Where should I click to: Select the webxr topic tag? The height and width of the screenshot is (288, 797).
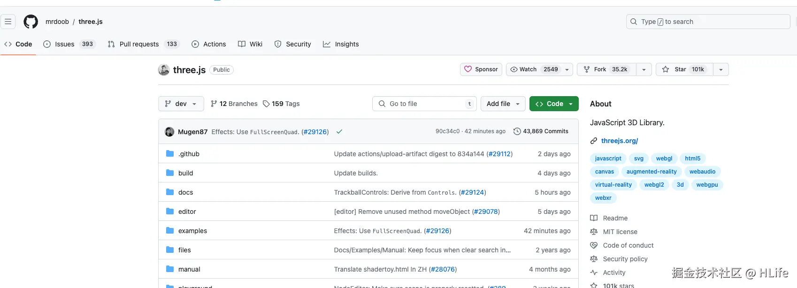click(x=603, y=198)
